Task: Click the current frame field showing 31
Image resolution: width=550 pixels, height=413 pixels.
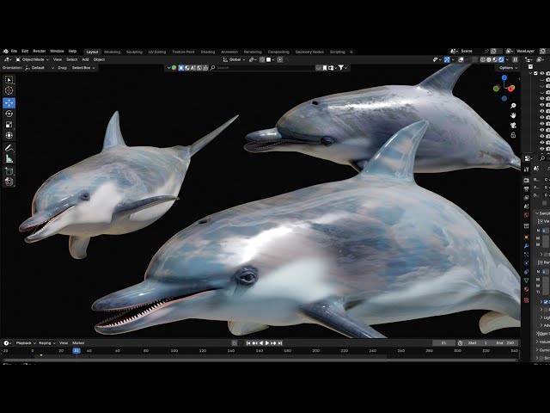Action: (443, 343)
